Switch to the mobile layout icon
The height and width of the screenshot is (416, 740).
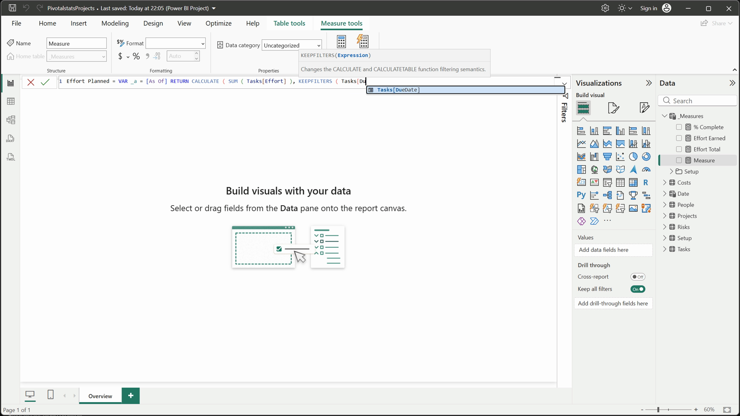(50, 395)
